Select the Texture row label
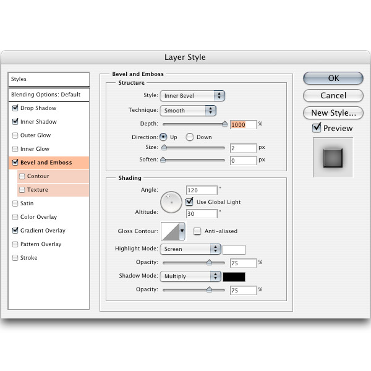 (x=37, y=190)
